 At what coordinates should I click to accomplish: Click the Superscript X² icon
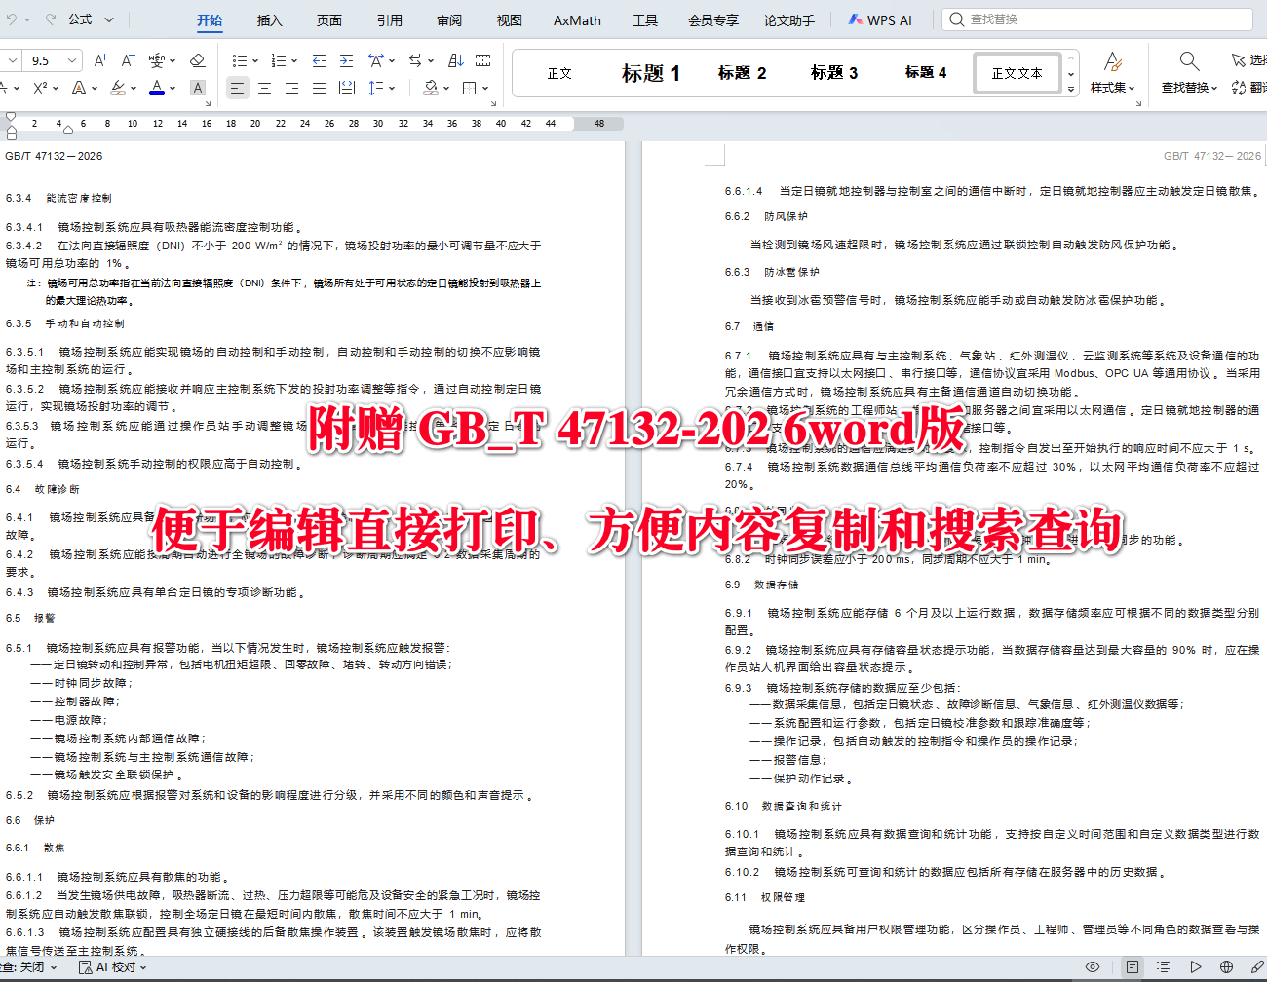tap(38, 88)
